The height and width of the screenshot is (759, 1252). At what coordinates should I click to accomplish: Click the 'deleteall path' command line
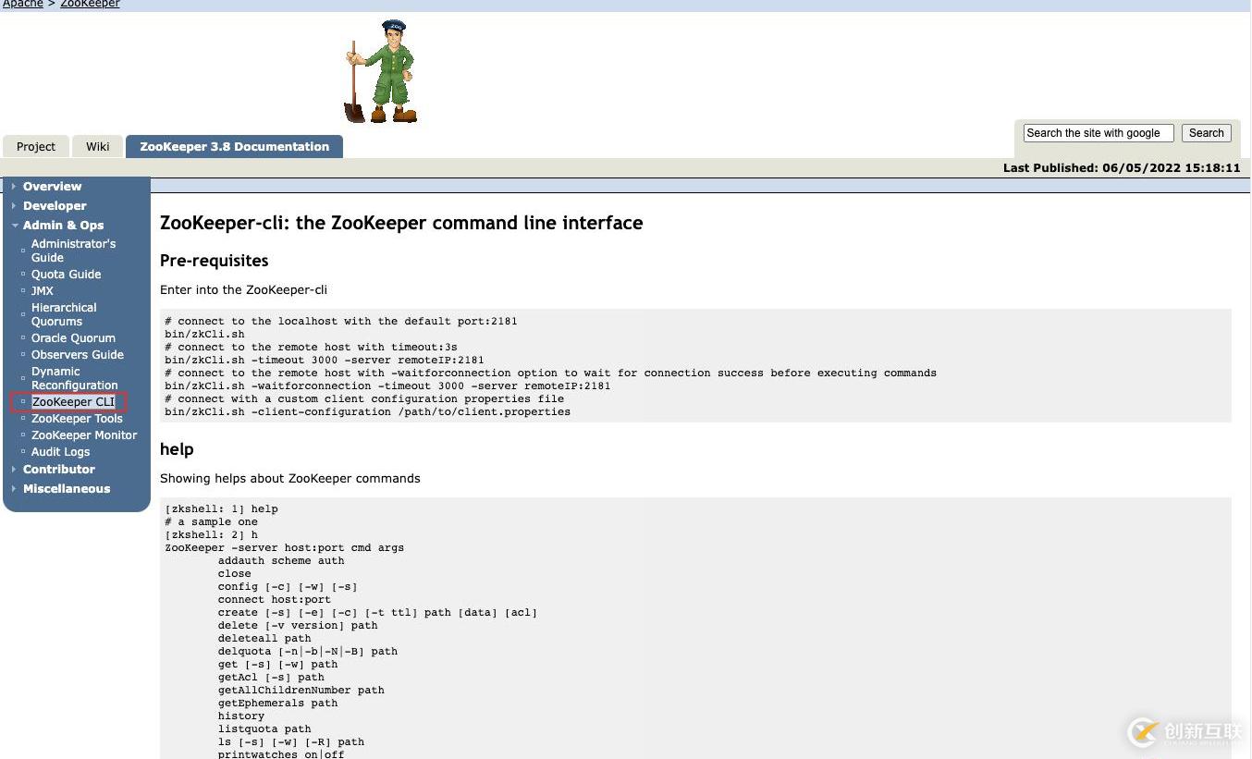[x=264, y=639]
